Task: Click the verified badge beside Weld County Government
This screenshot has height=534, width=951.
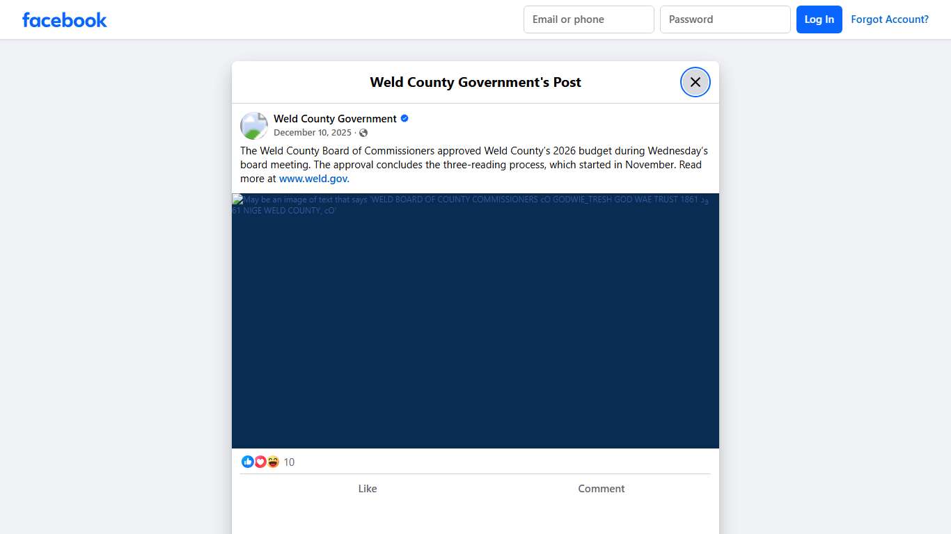Action: tap(404, 118)
